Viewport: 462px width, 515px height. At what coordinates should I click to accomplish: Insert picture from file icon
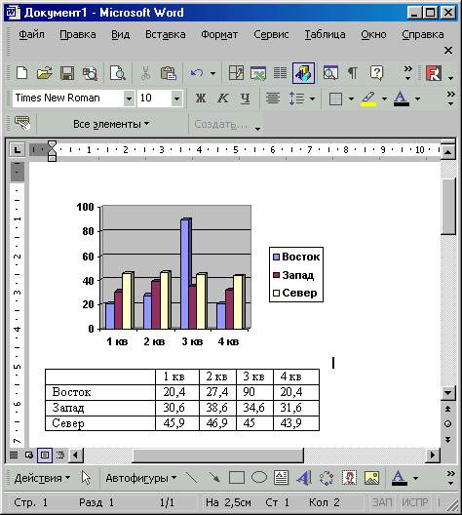[x=371, y=478]
